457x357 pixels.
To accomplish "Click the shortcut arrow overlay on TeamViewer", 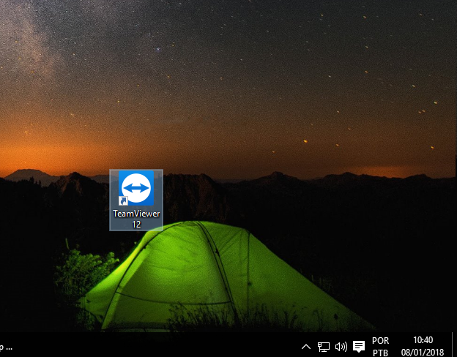I will pos(124,200).
